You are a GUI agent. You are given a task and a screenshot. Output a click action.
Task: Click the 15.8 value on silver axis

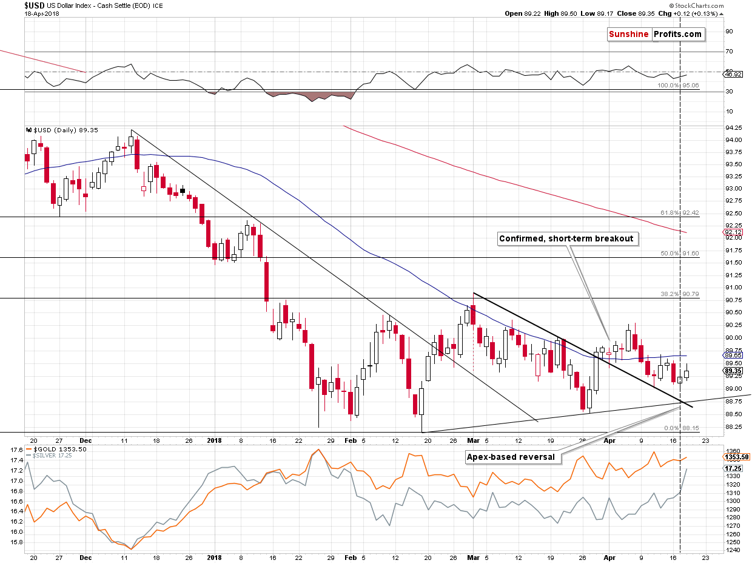click(17, 542)
